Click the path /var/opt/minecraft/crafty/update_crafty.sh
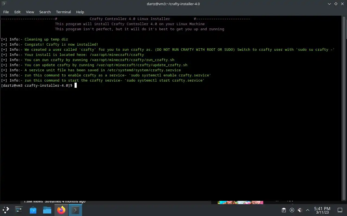The width and height of the screenshot is (347, 216). 142,65
